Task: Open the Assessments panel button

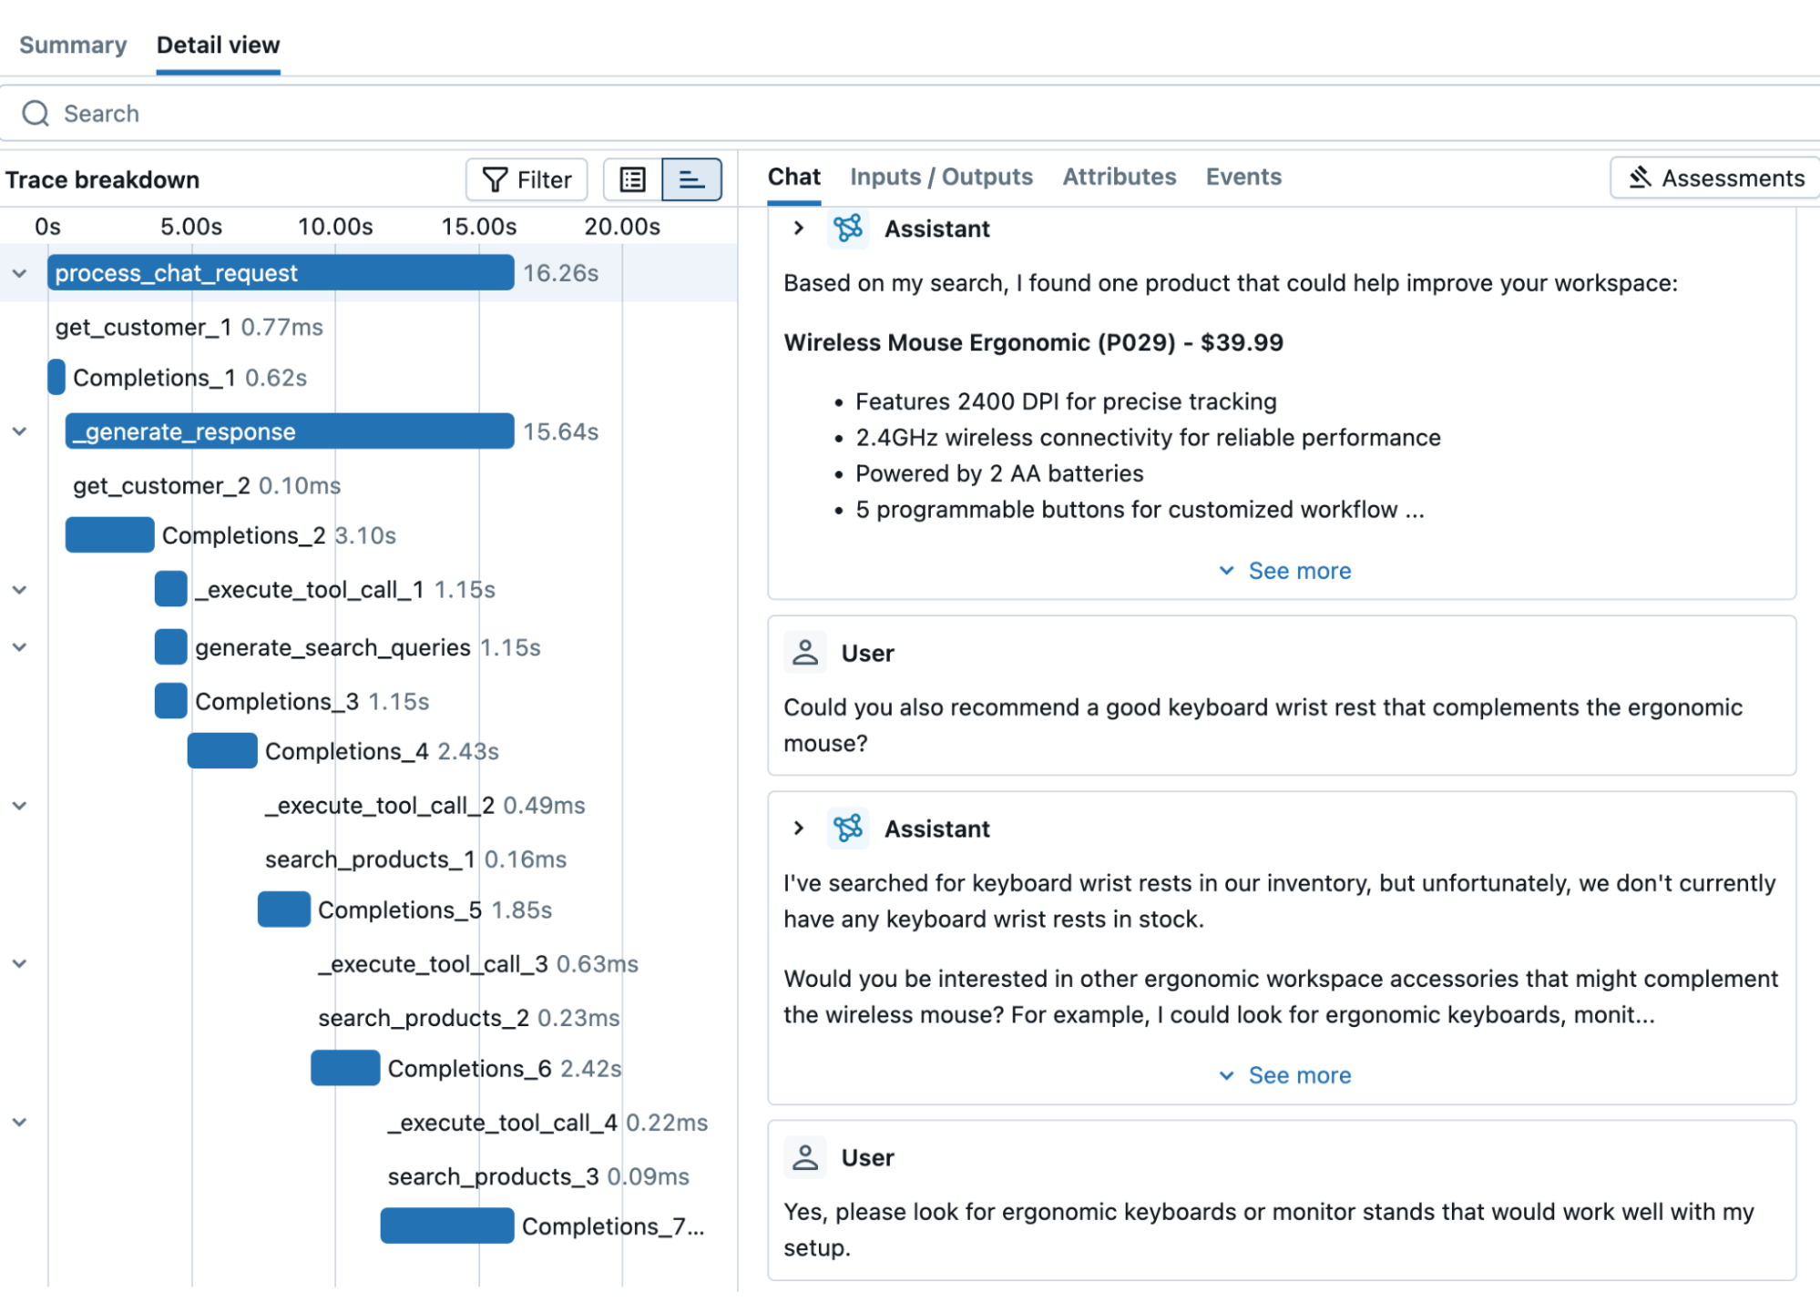Action: pos(1715,178)
